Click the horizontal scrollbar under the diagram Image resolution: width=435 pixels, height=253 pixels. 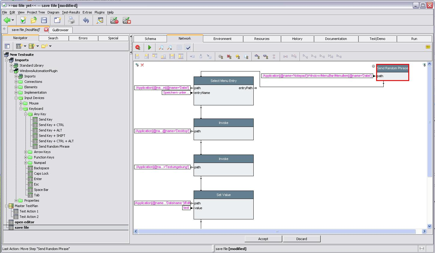(277, 231)
